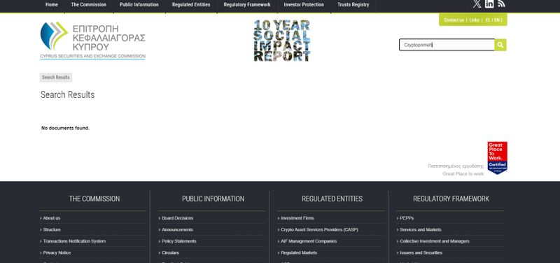Open Privacy Notice footer link
The width and height of the screenshot is (560, 263).
pyautogui.click(x=57, y=253)
